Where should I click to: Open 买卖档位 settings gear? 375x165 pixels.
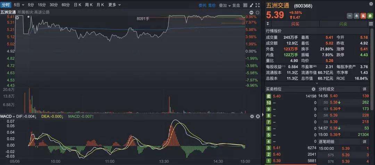[313, 89]
